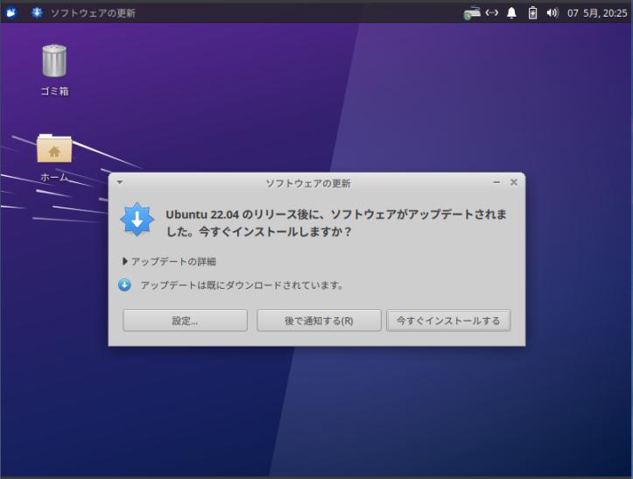Click 今すぐインストールする button

click(448, 321)
